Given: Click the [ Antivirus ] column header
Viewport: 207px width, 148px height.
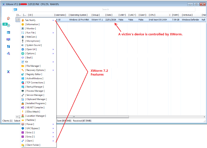Looking at the screenshot, I should tap(187, 15).
